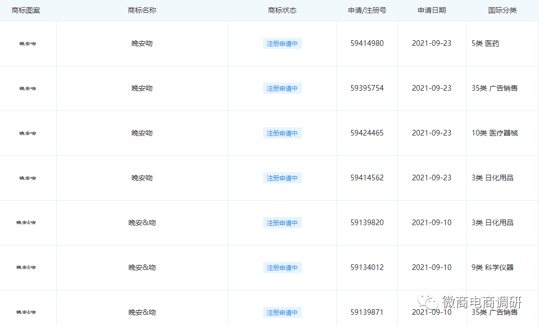Click 注册申请中 status badge for 59134012
The width and height of the screenshot is (539, 326).
(282, 267)
